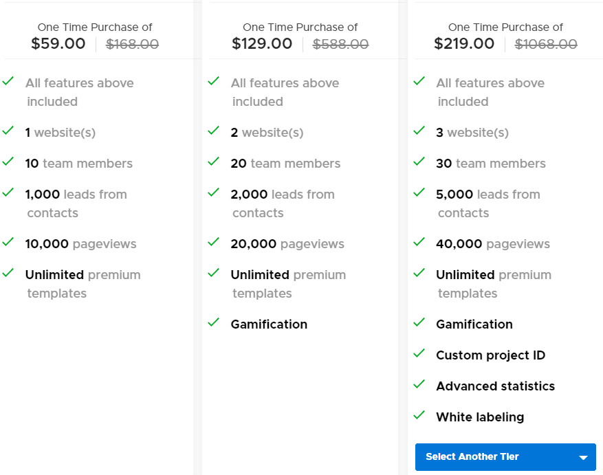Viewport: 603px width, 475px height.
Task: Open the Select Another Tier dropdown
Action: click(505, 456)
